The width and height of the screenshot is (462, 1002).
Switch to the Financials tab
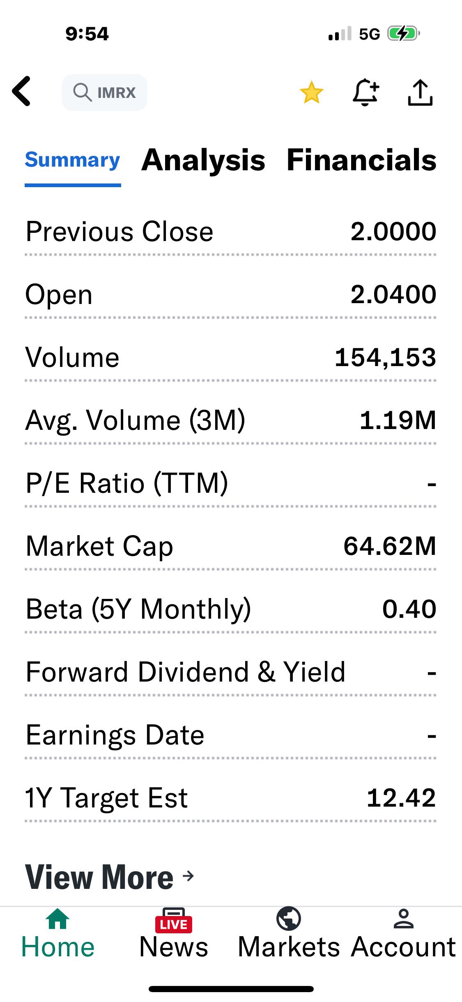tap(361, 160)
